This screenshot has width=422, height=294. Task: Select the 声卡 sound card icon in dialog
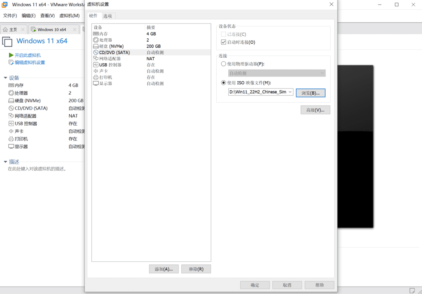pyautogui.click(x=96, y=71)
